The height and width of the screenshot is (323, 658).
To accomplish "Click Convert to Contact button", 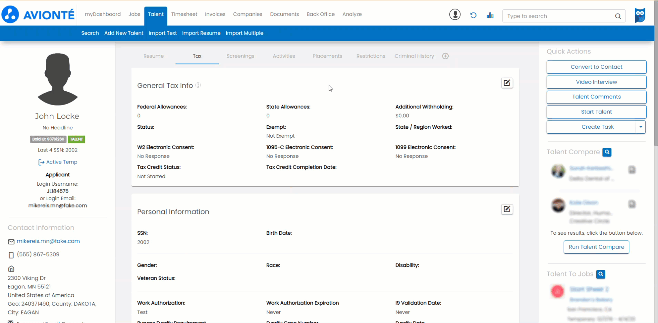I will 596,67.
